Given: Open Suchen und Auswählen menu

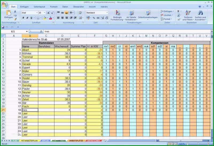Looking at the screenshot, I should coord(200,15).
